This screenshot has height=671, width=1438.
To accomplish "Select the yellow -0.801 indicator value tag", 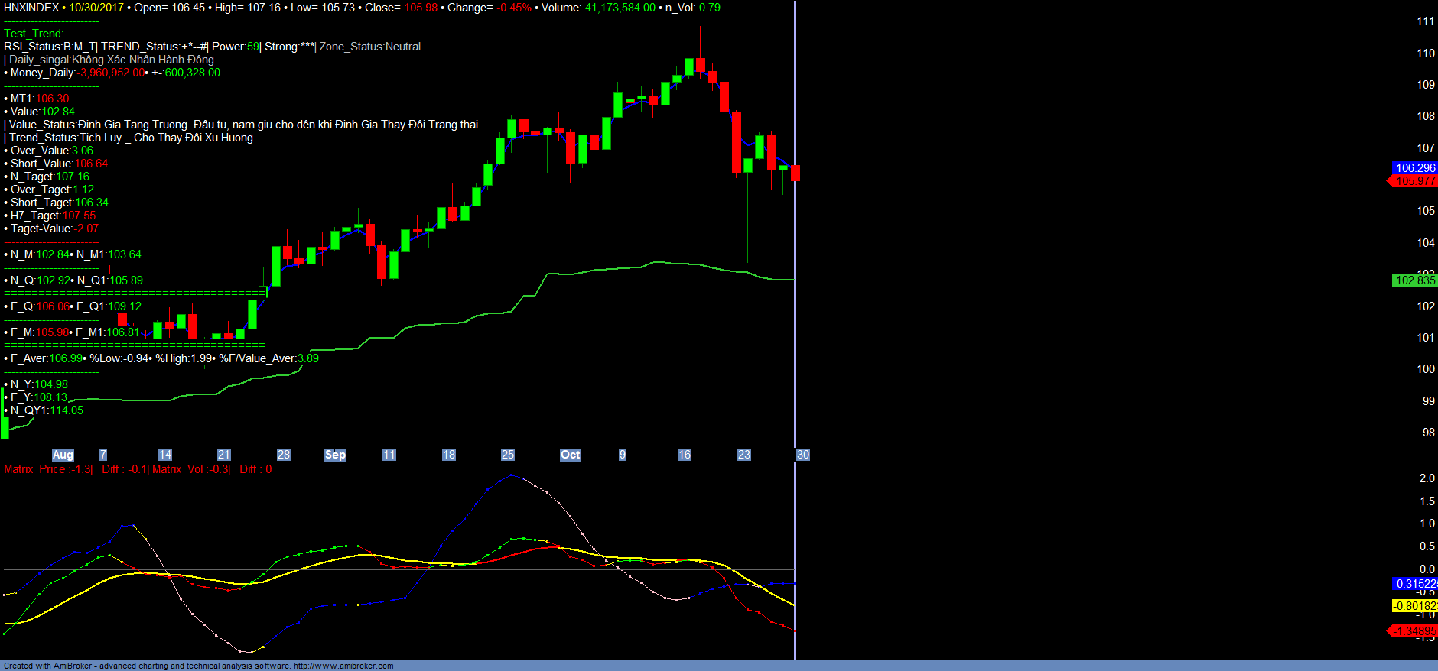I will tap(1415, 606).
